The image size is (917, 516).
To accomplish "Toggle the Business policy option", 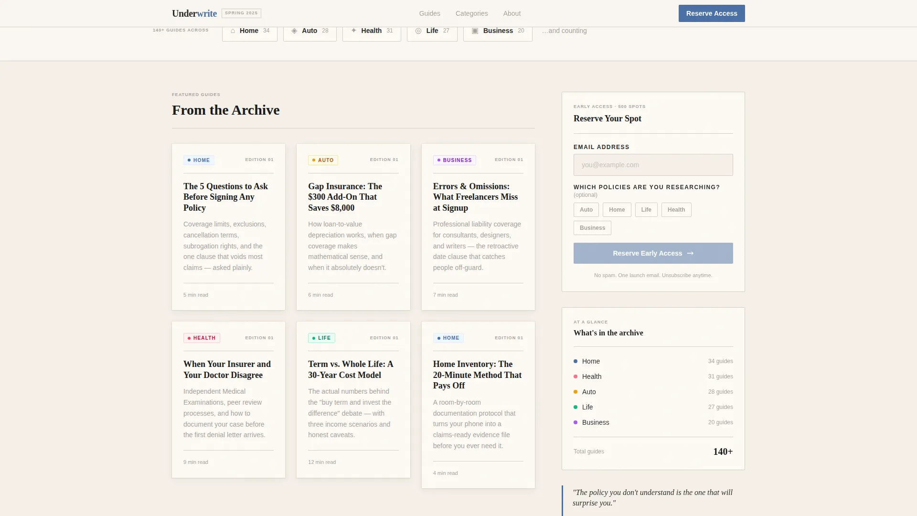I will click(x=592, y=228).
